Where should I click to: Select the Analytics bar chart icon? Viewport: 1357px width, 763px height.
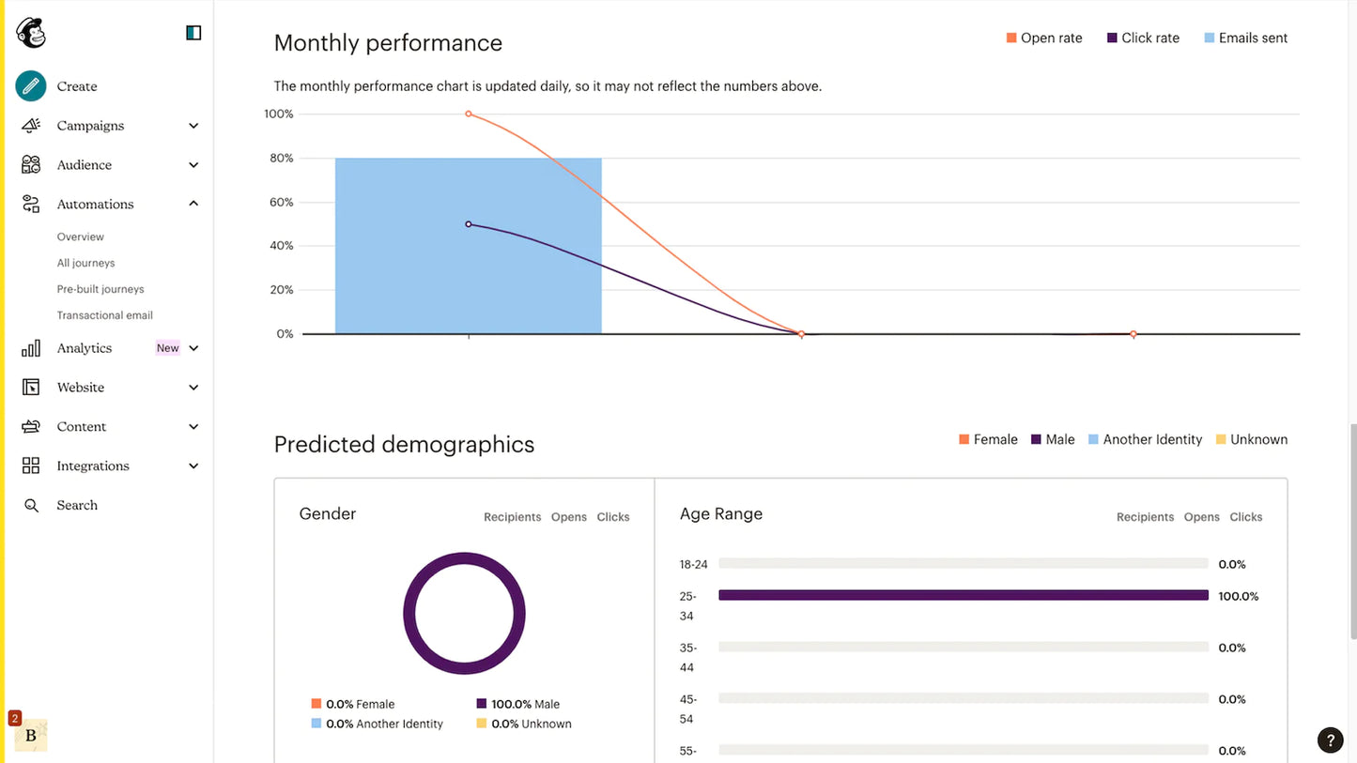coord(31,348)
